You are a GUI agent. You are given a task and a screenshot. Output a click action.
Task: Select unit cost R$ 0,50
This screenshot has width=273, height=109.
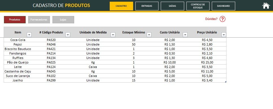170,53
